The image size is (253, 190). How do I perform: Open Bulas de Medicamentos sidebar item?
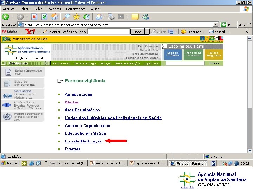click(x=22, y=83)
